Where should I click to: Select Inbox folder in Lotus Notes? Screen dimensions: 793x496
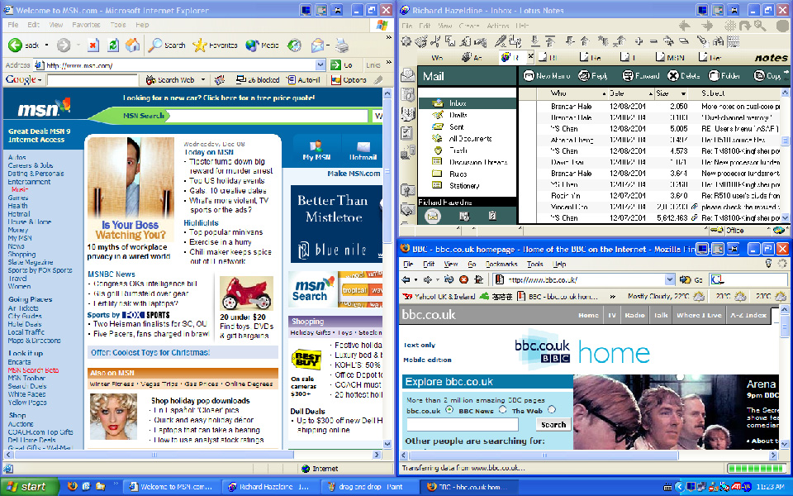click(x=457, y=103)
